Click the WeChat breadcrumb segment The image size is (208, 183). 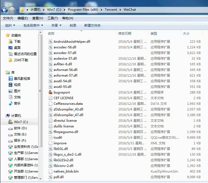coord(130,10)
